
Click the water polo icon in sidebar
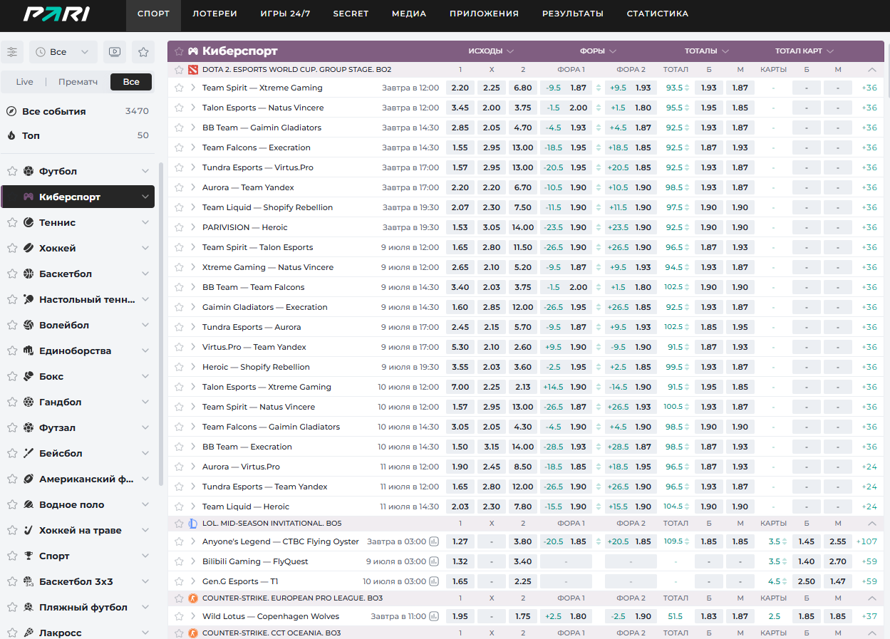point(29,505)
